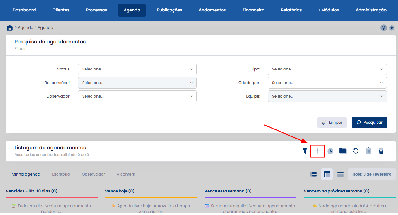
Task: Click the Pesquisar button
Action: point(369,123)
